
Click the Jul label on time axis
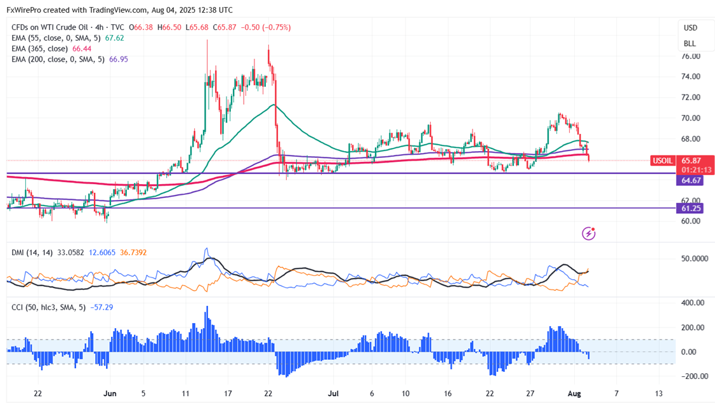pyautogui.click(x=333, y=393)
